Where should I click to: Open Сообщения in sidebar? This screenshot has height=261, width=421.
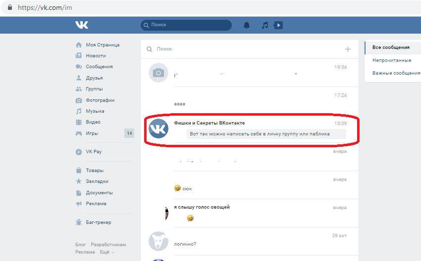pyautogui.click(x=100, y=66)
